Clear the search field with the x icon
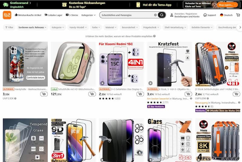 coord(155,15)
